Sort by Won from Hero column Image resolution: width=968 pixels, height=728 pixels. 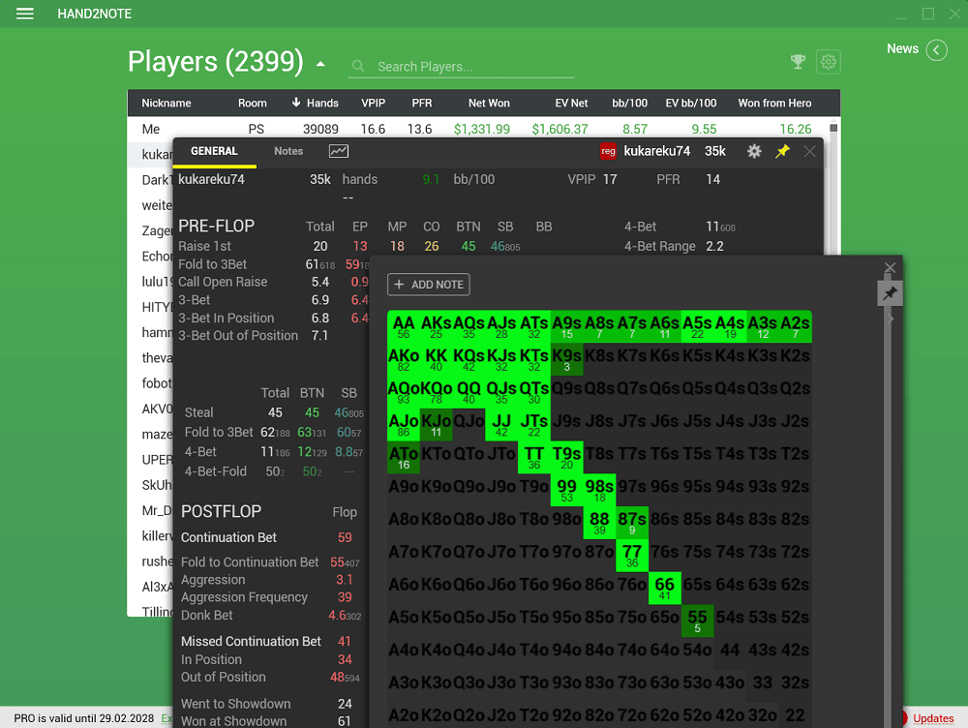coord(774,104)
